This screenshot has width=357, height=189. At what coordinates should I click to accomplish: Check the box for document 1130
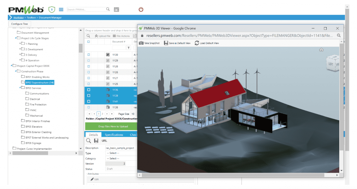89,55
